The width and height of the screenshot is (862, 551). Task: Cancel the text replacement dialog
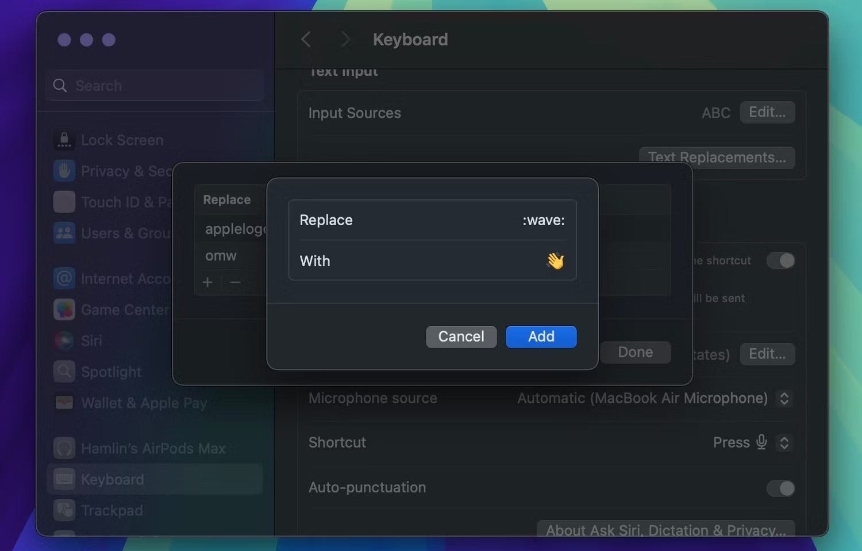coord(461,337)
